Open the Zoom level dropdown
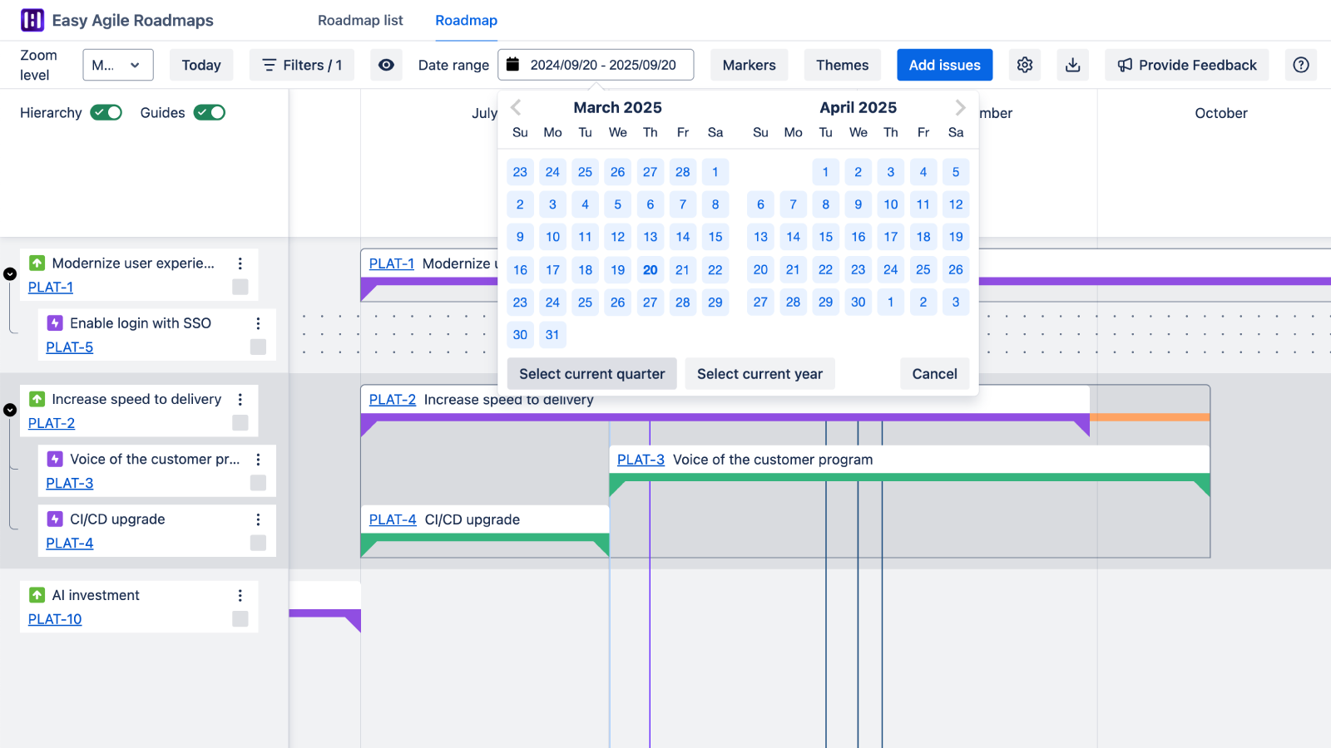This screenshot has height=748, width=1331. coord(117,64)
